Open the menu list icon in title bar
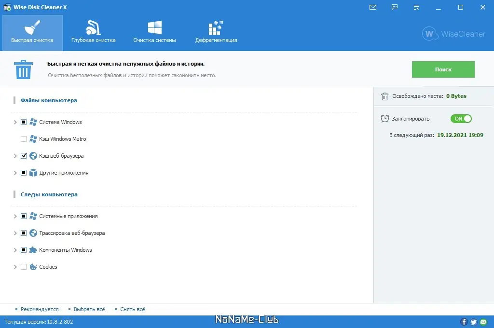This screenshot has height=328, width=494. (416, 7)
